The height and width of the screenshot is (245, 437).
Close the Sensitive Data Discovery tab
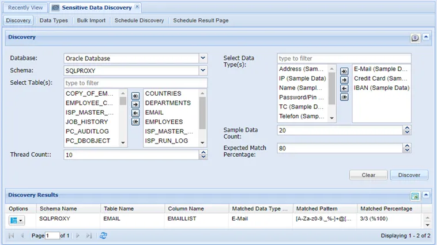137,7
